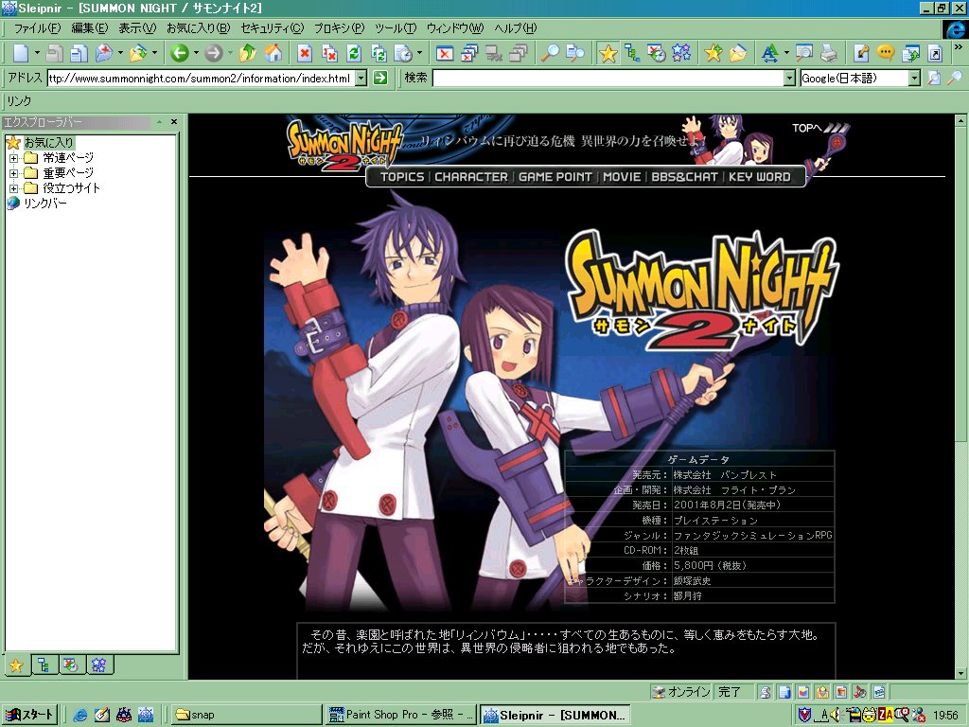Switch to Paint Shop Pro taskbar window
This screenshot has width=969, height=727.
pos(400,715)
